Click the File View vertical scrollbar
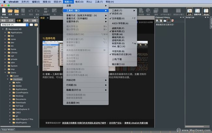Viewport: 212px width, 133px height. click(38, 47)
